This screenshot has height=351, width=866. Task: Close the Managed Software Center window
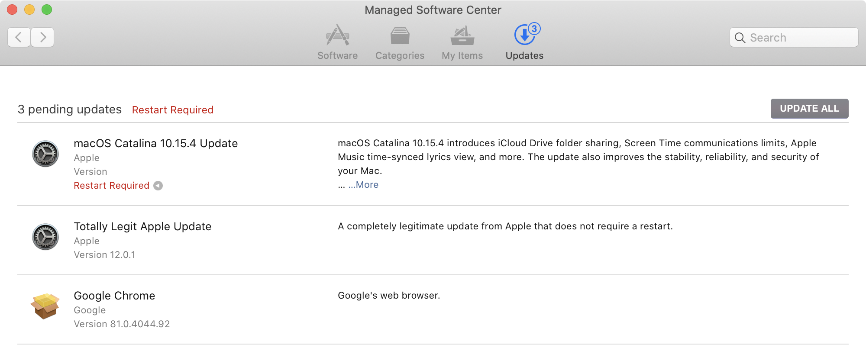pos(12,10)
